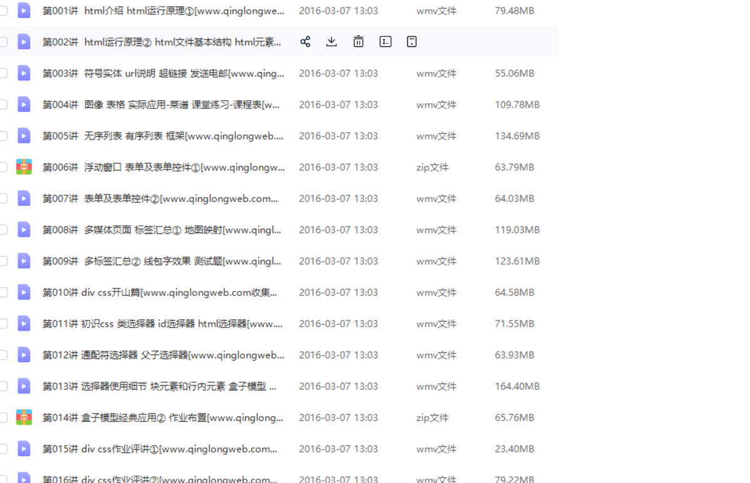Click the video file icon of 第001讲
The height and width of the screenshot is (483, 750).
[x=23, y=10]
